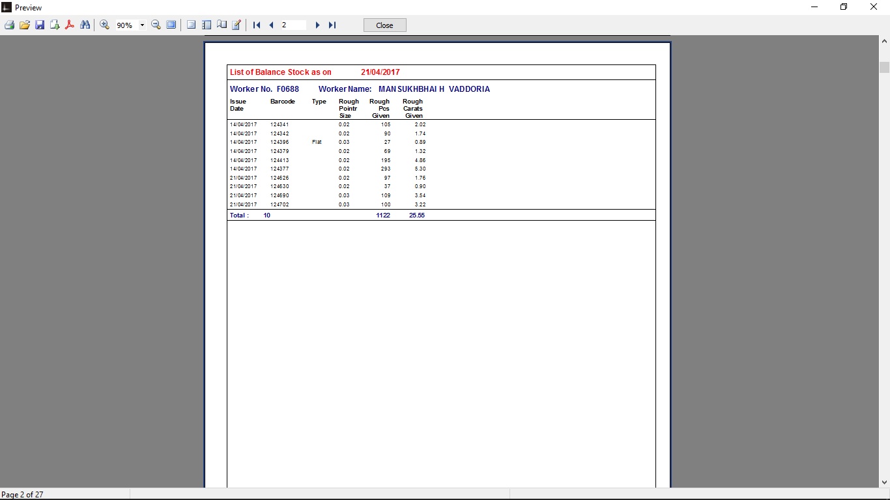The image size is (890, 500).
Task: Click the Close preview button
Action: 385,25
